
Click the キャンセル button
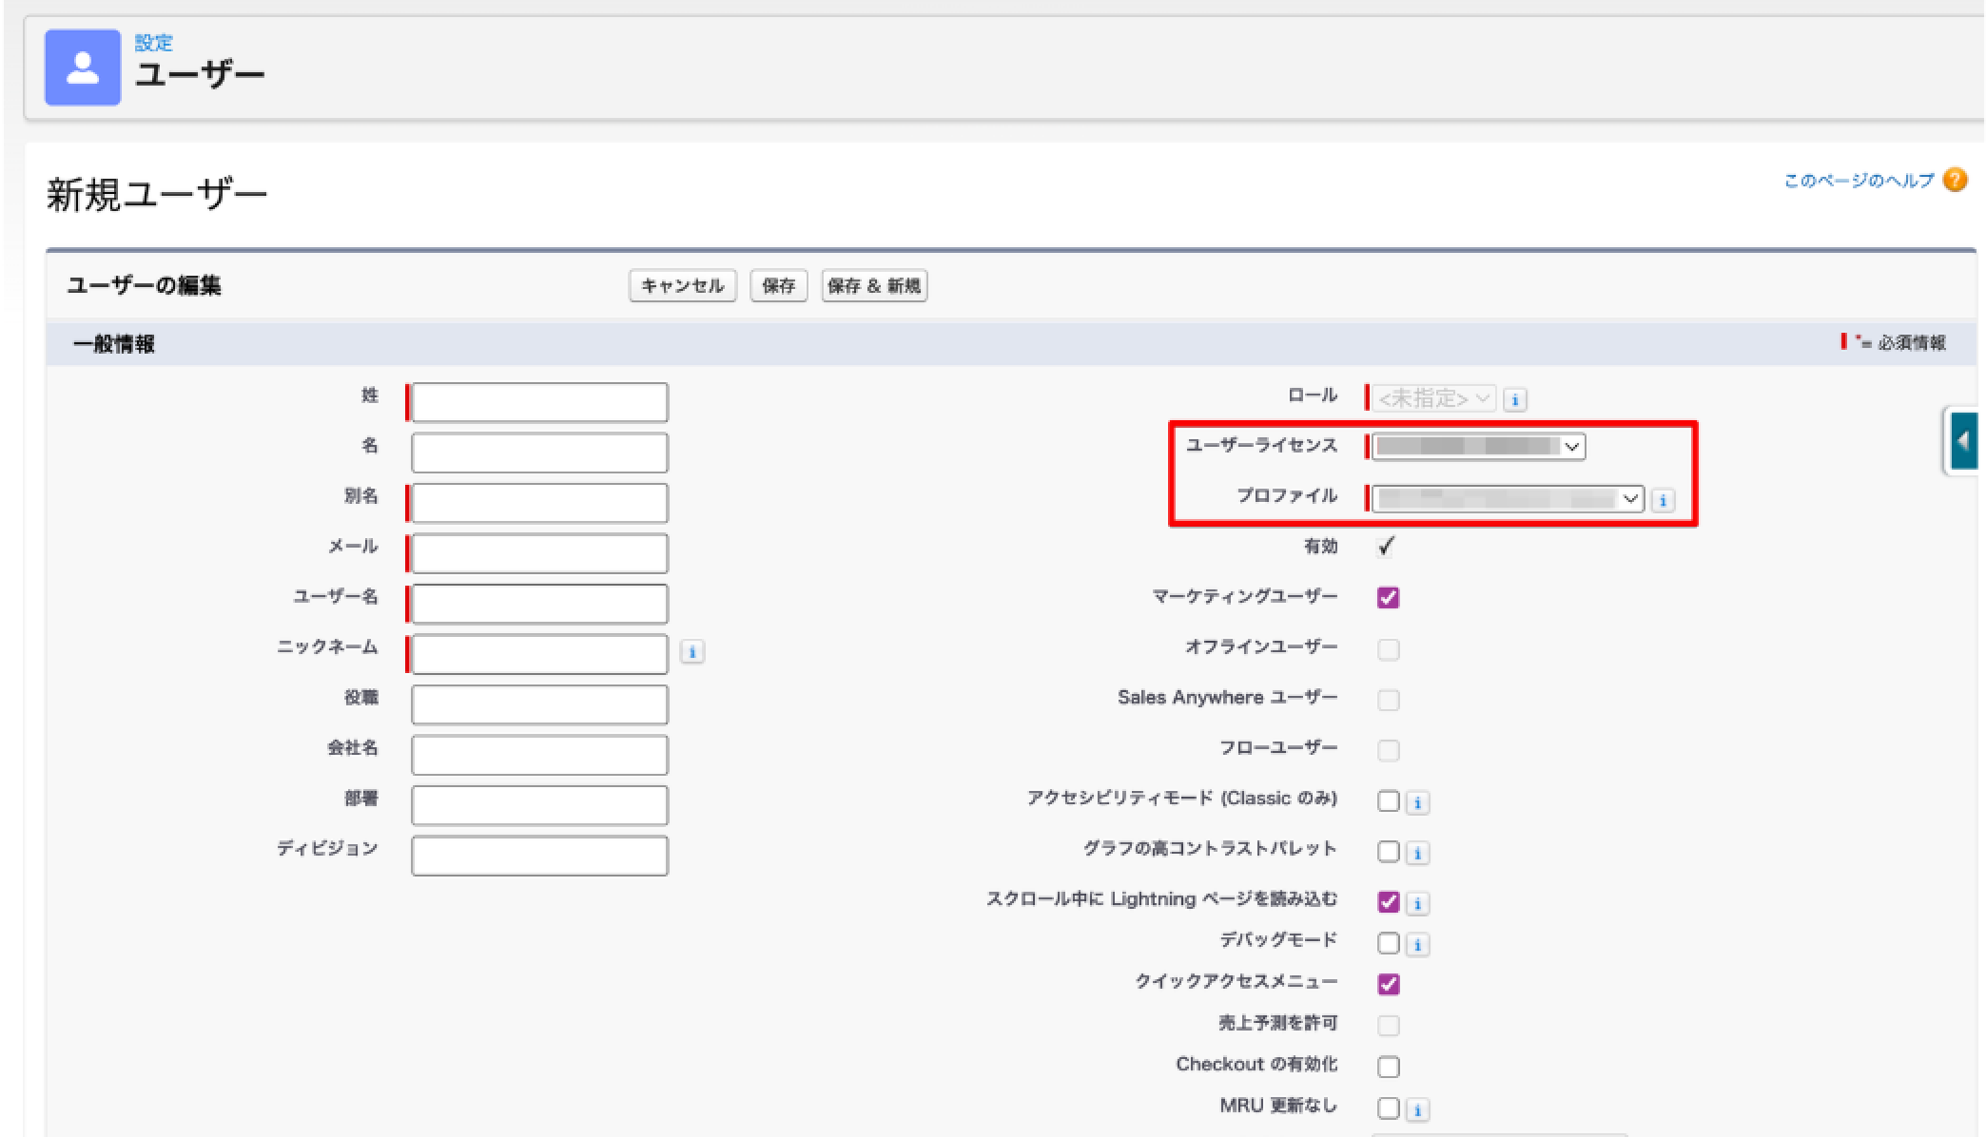point(682,285)
